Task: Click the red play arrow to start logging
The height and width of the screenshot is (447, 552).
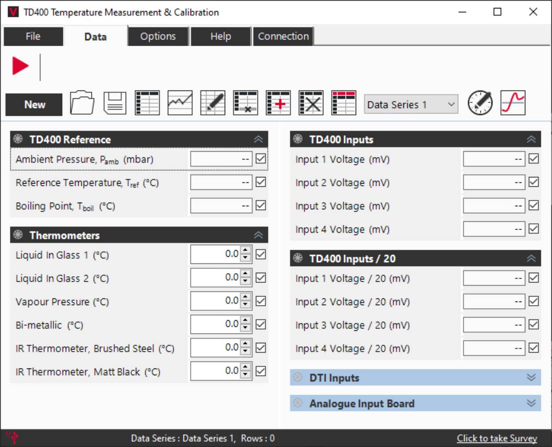Action: [21, 65]
